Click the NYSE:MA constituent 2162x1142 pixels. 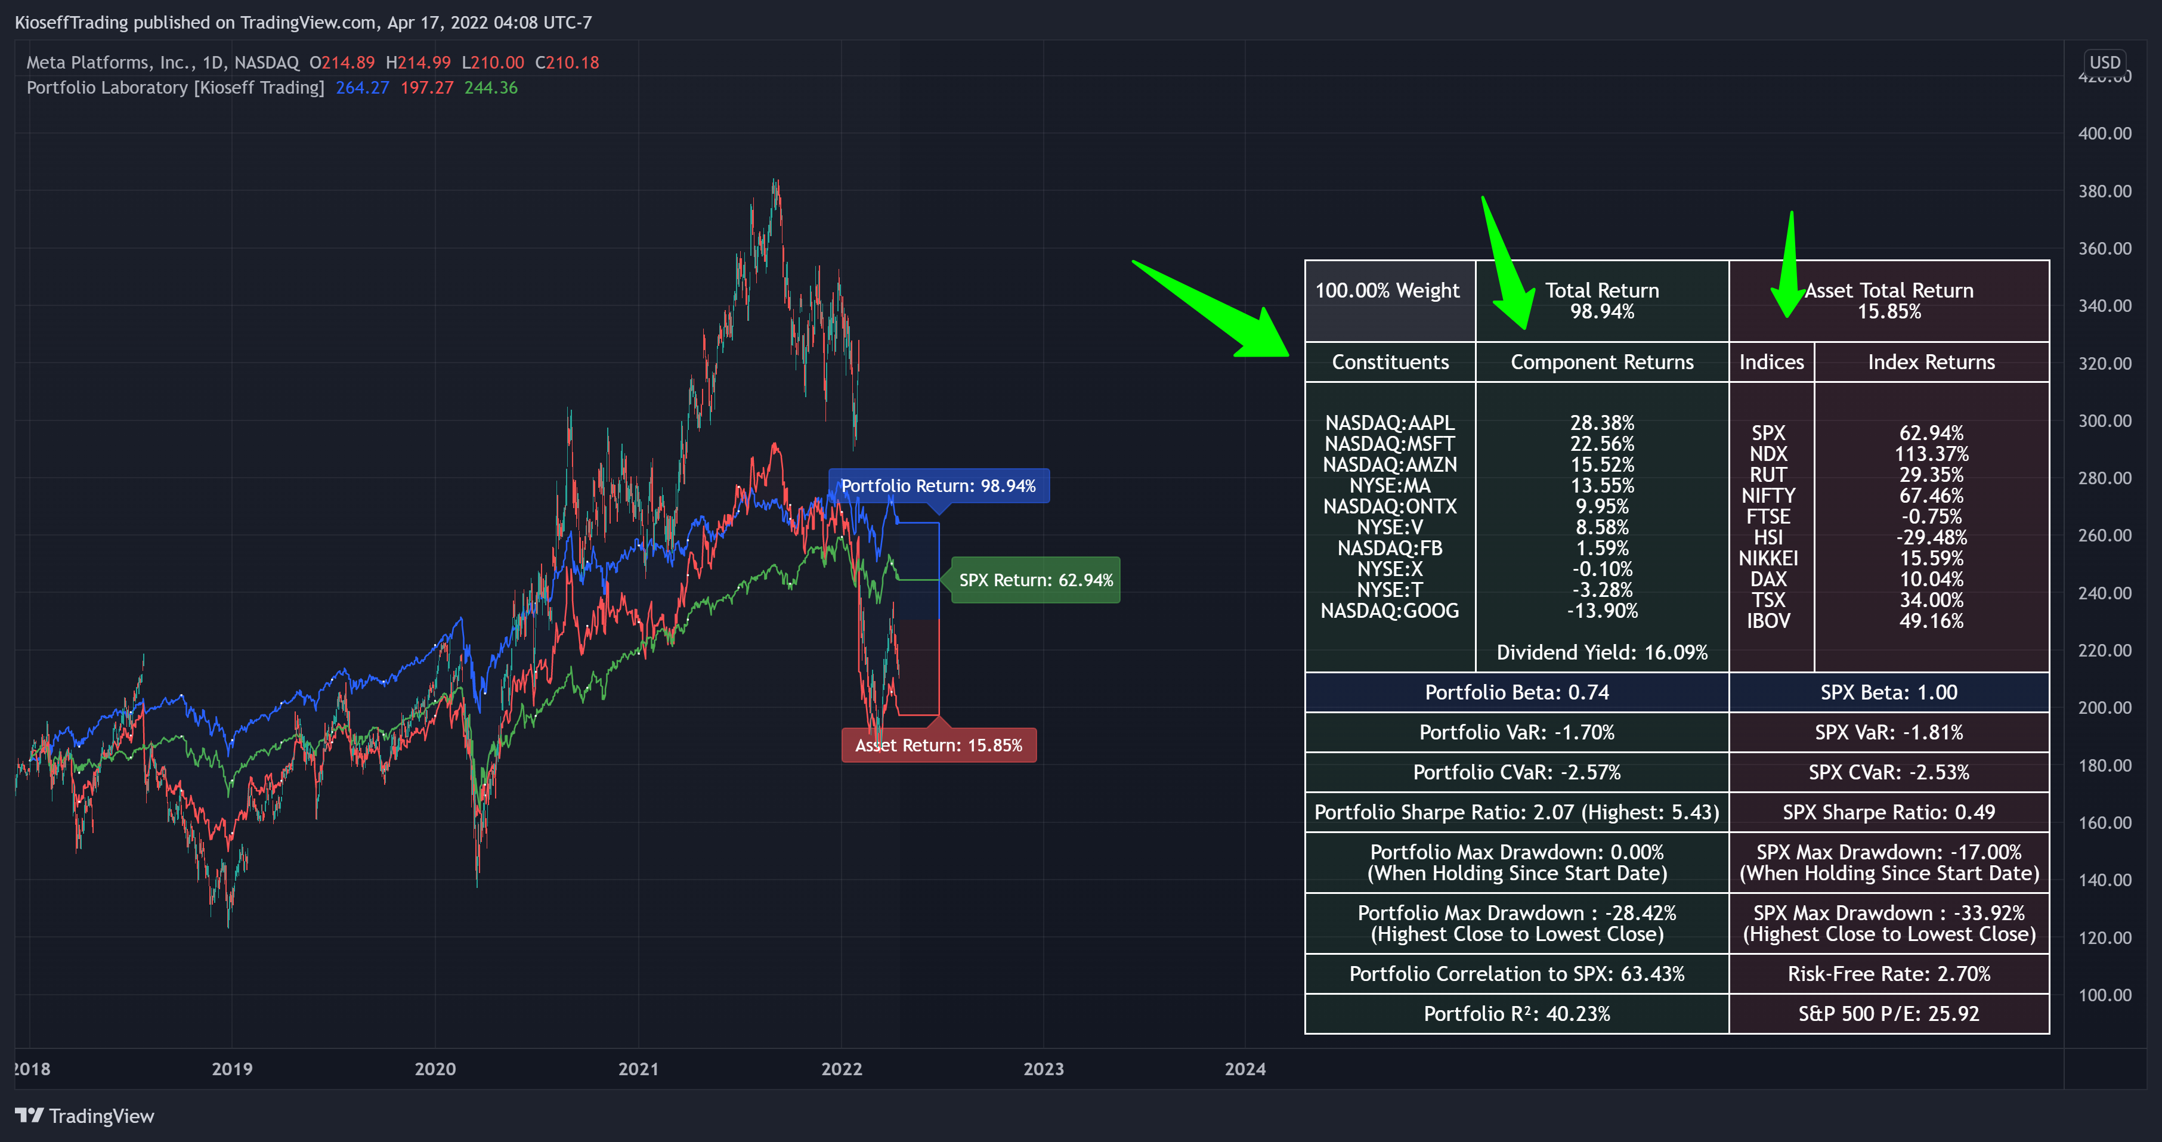(x=1390, y=486)
